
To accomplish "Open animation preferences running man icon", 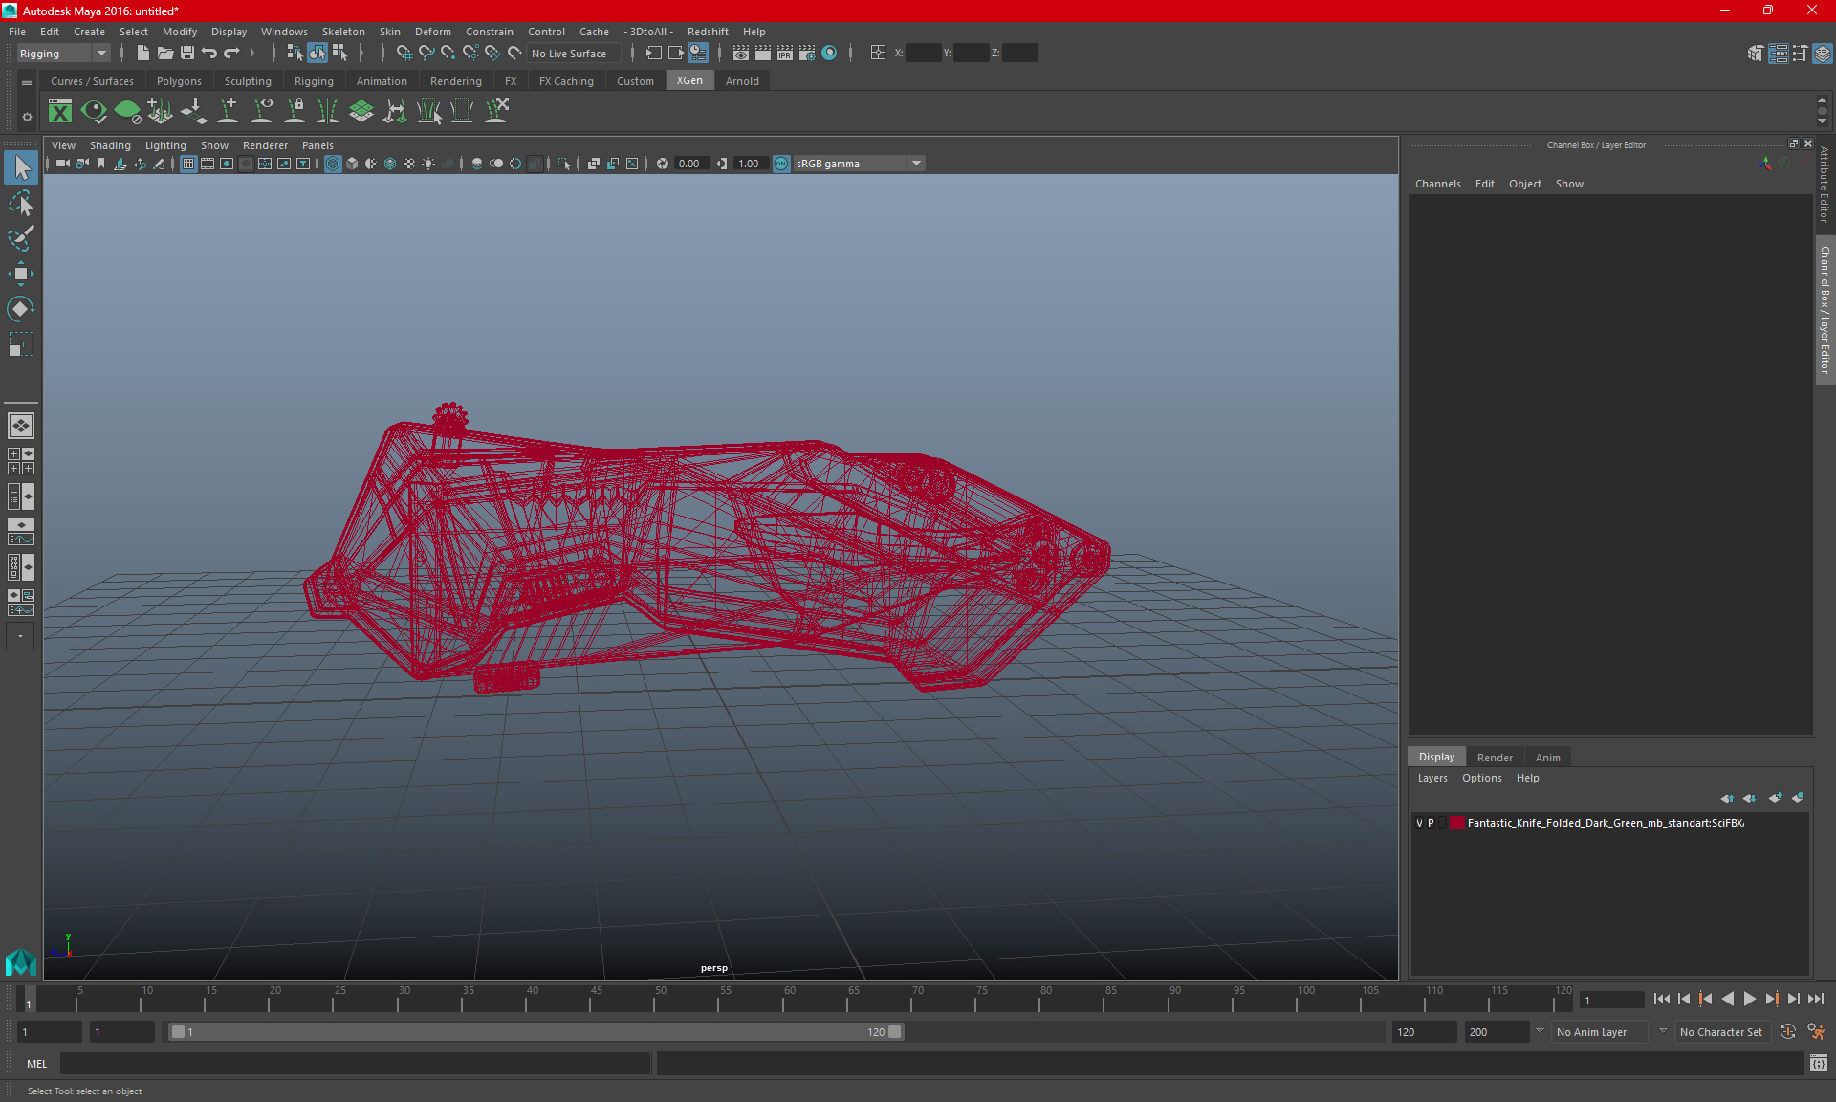I will pos(1816,1032).
